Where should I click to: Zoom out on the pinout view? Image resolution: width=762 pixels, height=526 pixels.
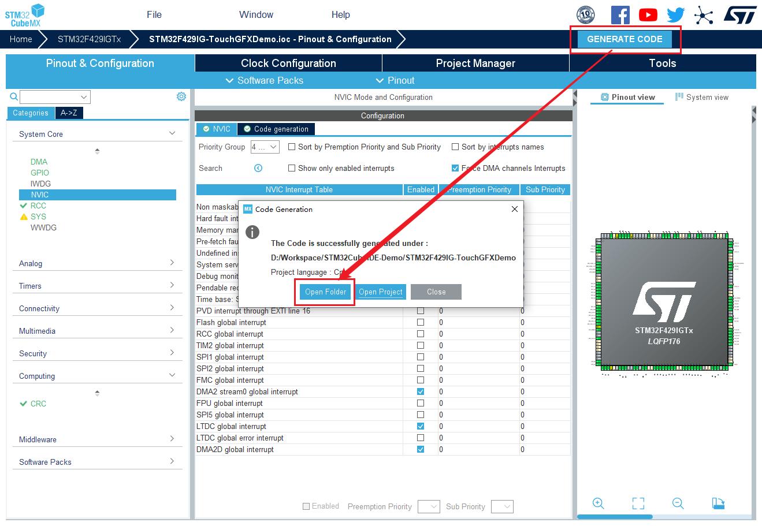pos(678,503)
